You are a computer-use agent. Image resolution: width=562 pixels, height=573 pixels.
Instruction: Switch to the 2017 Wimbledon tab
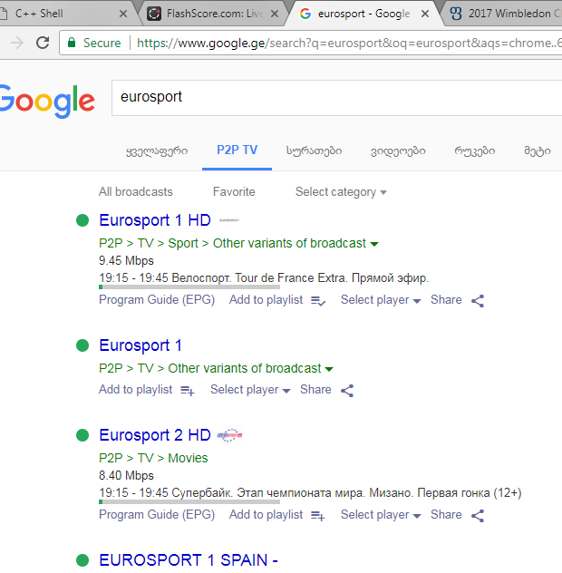point(504,14)
